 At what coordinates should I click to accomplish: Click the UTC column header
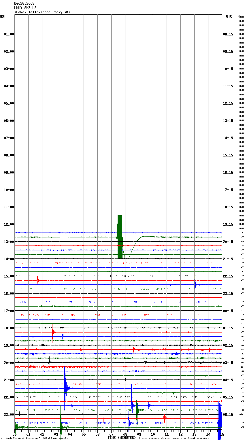tap(229, 16)
